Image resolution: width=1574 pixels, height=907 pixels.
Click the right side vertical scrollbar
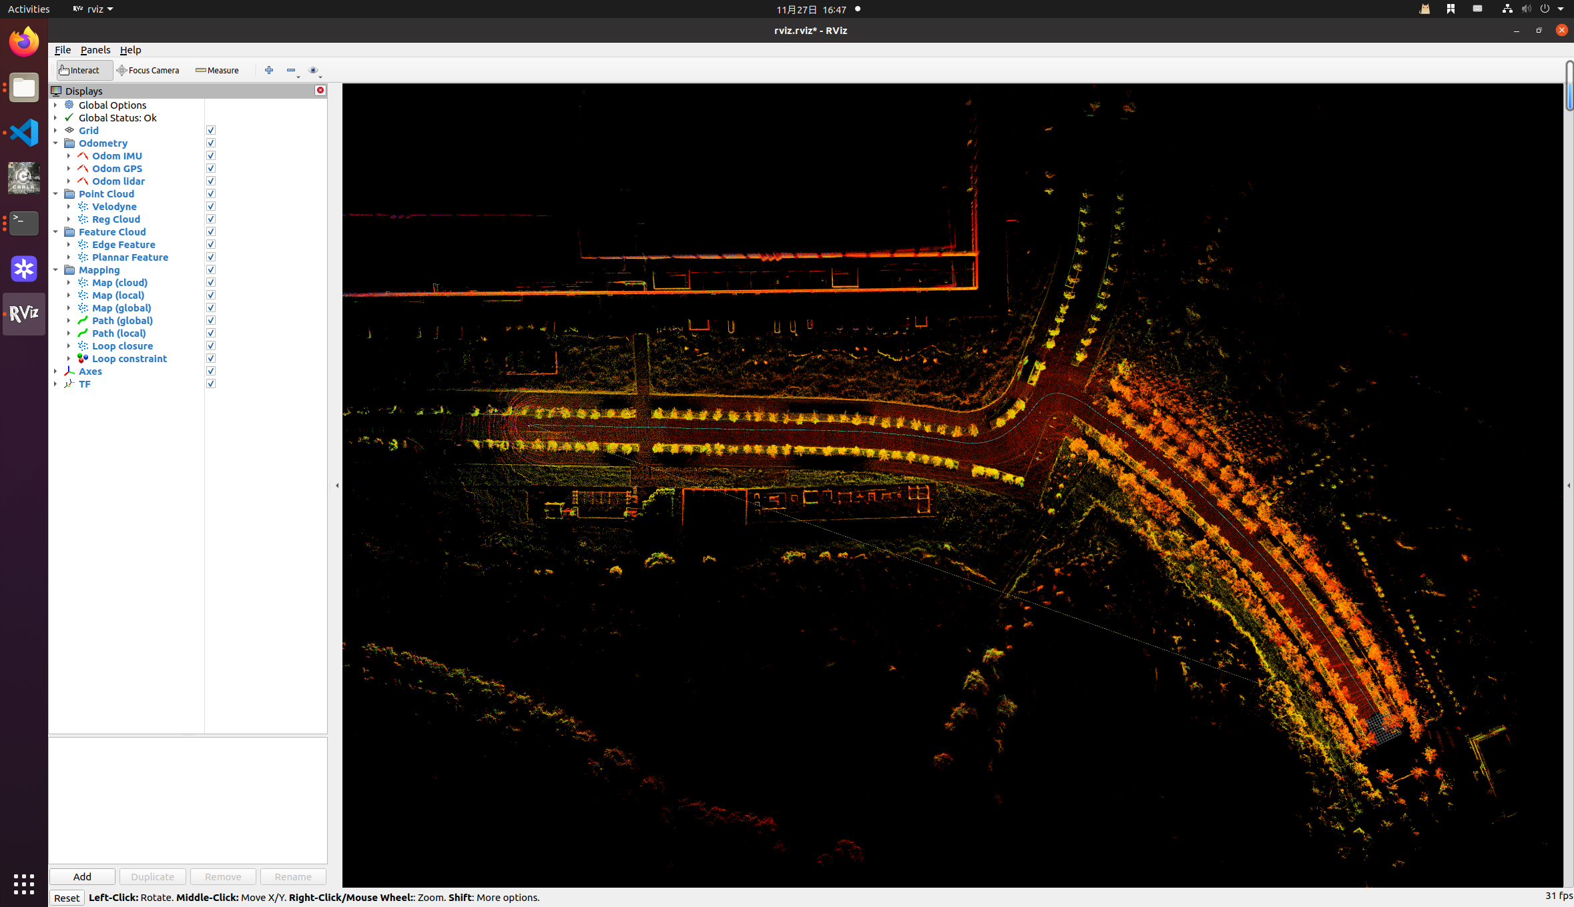click(1569, 87)
